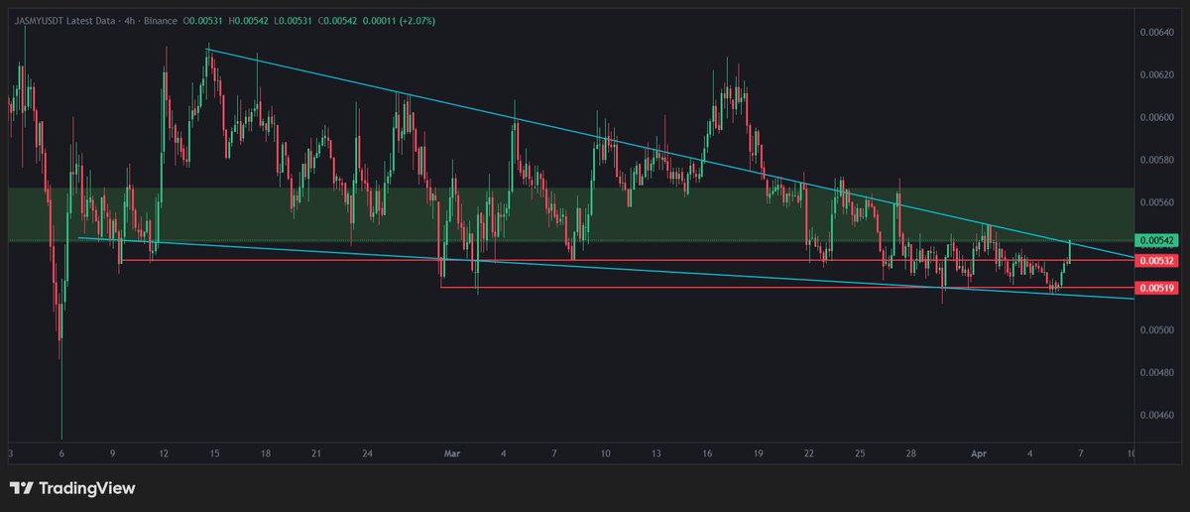This screenshot has height=512, width=1190.
Task: Click the 0.00500 price axis label
Action: pyautogui.click(x=1157, y=329)
